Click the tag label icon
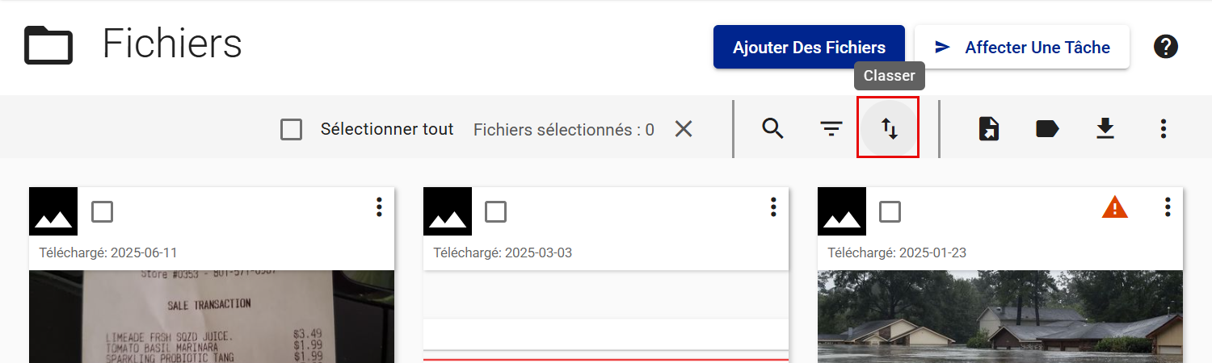1212x363 pixels. 1047,128
